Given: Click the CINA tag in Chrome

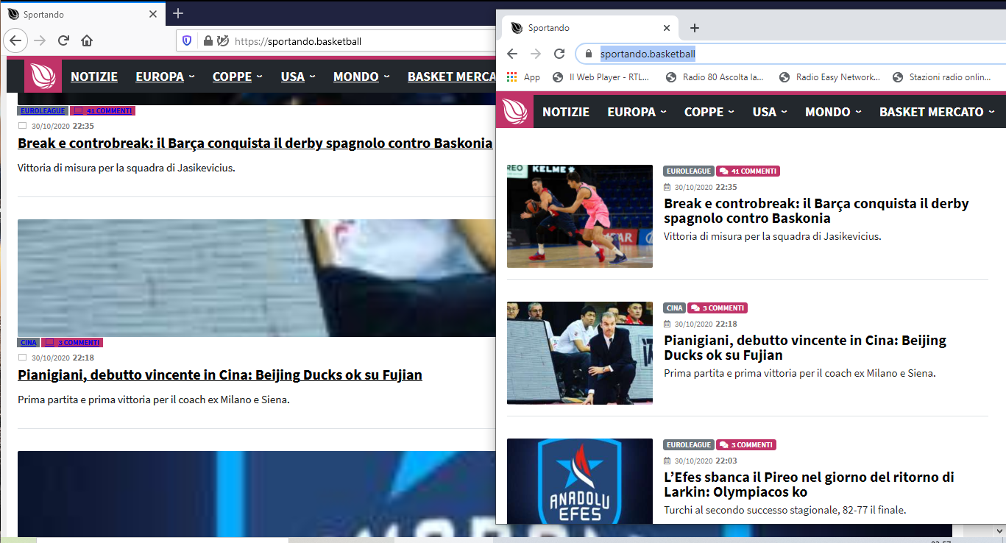Looking at the screenshot, I should 674,308.
